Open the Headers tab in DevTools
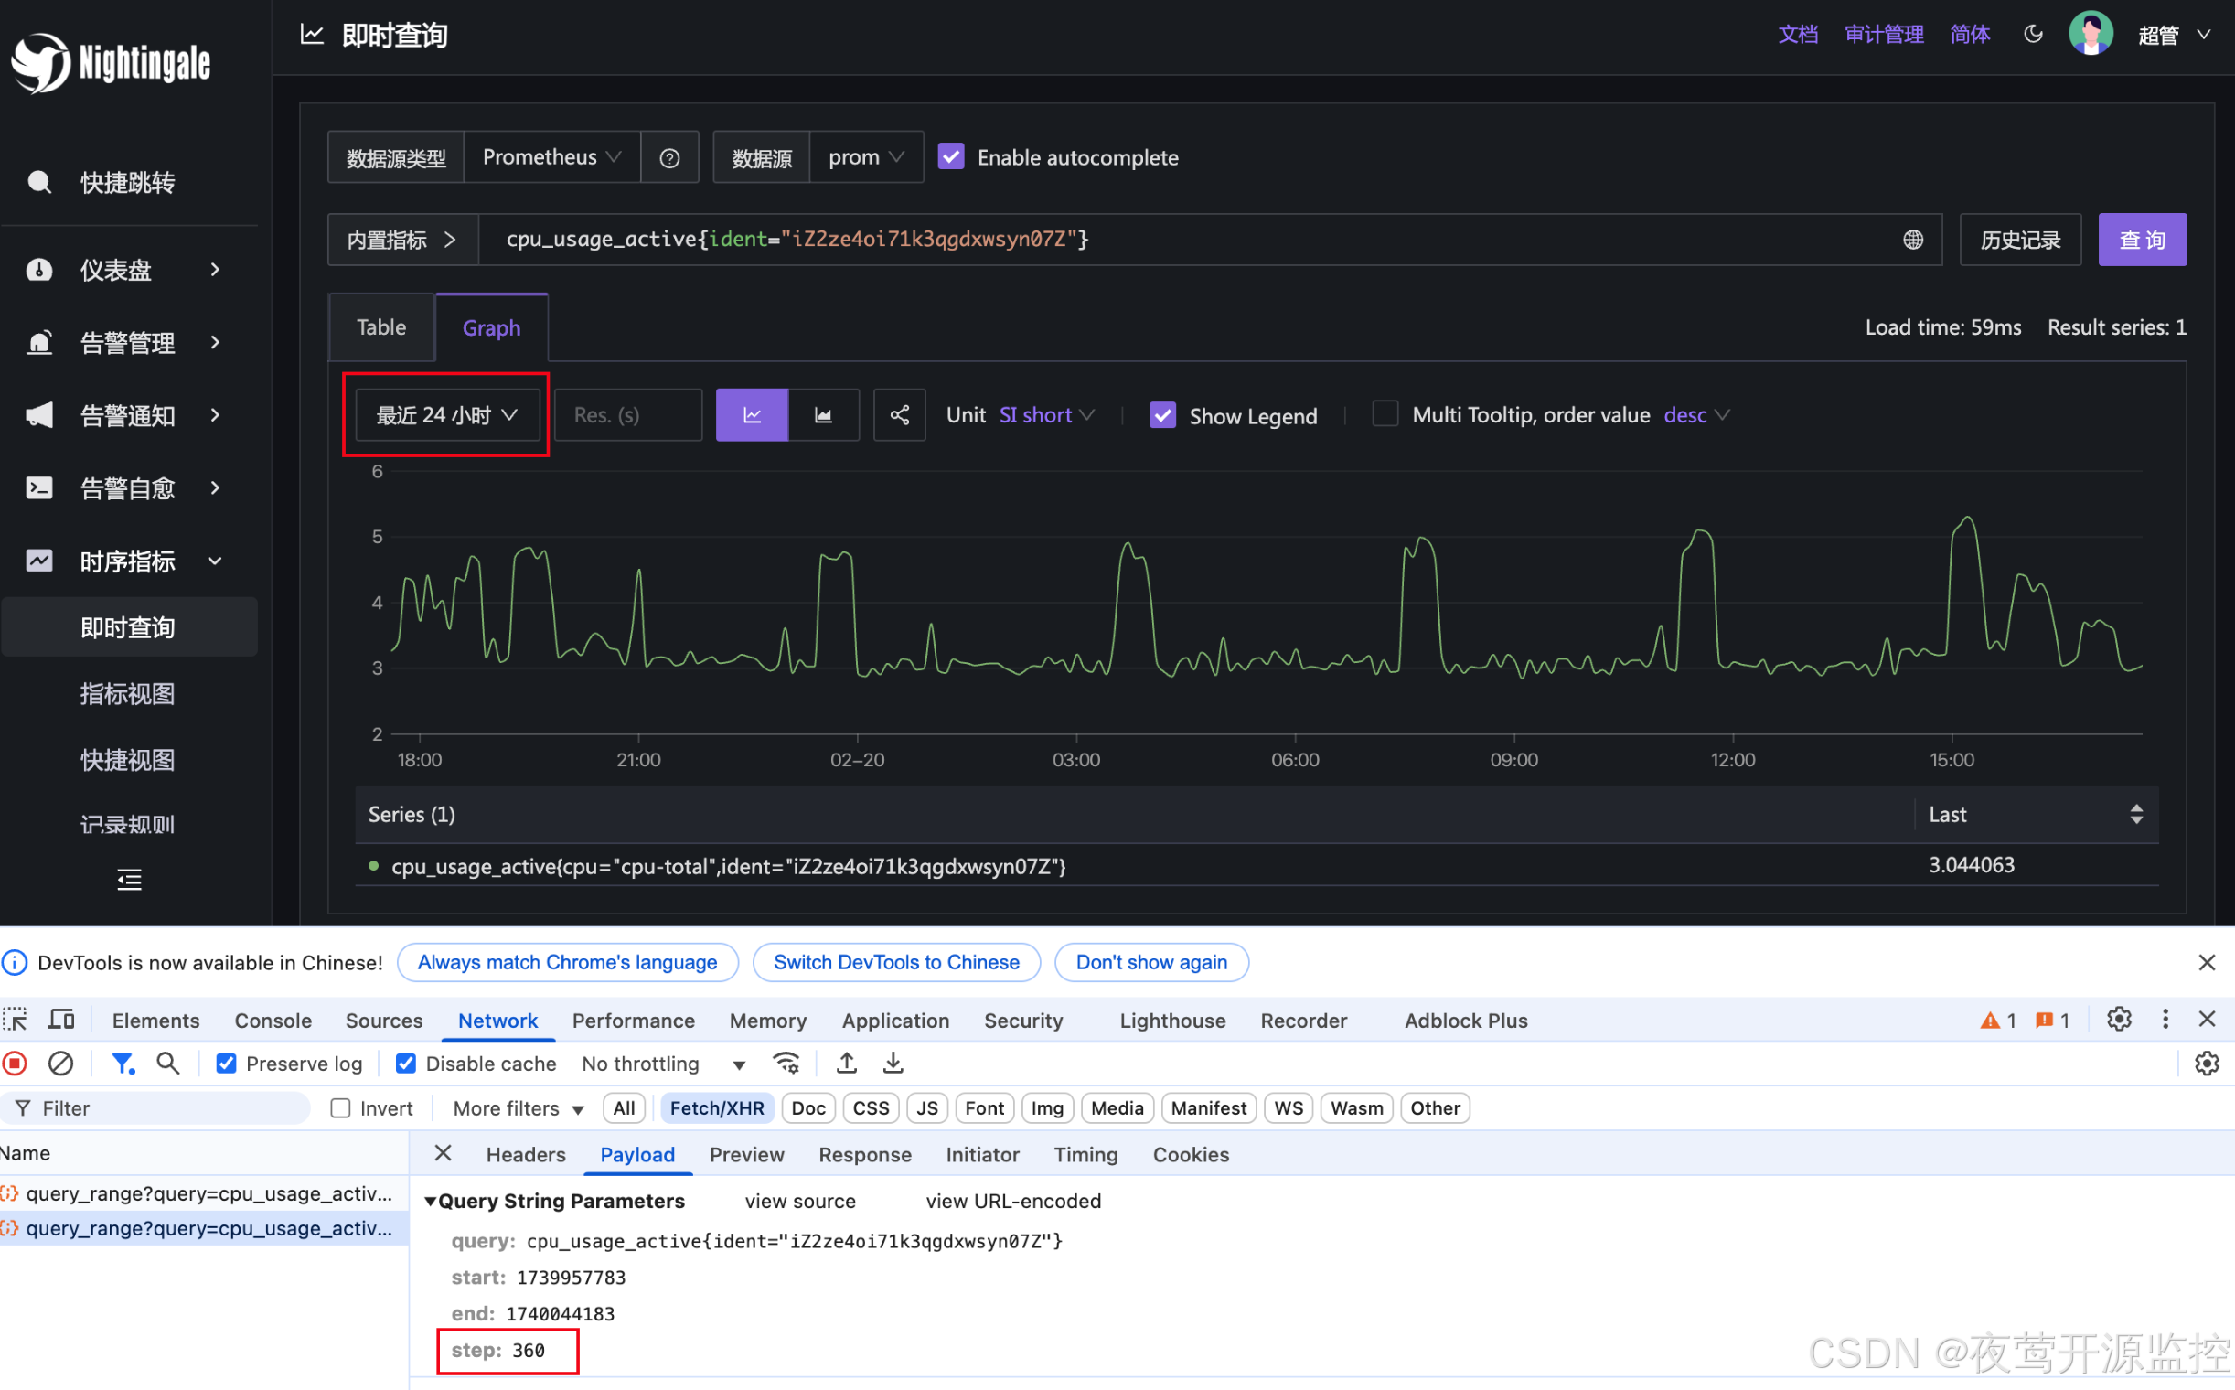The image size is (2235, 1390). click(525, 1155)
